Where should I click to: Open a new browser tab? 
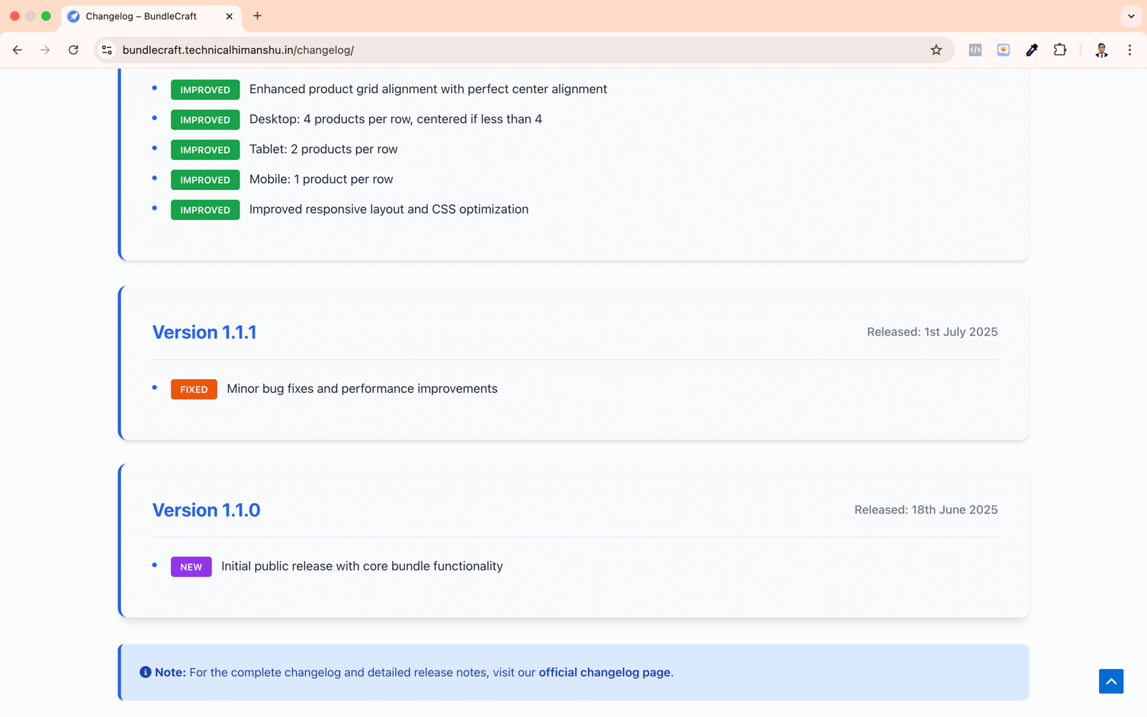[x=257, y=16]
